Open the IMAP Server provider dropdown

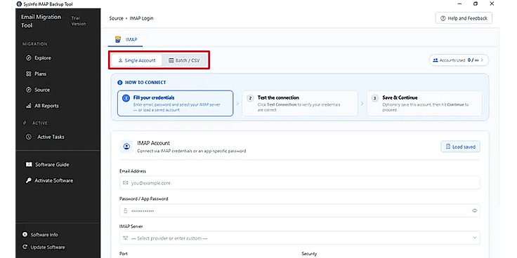pyautogui.click(x=300, y=238)
